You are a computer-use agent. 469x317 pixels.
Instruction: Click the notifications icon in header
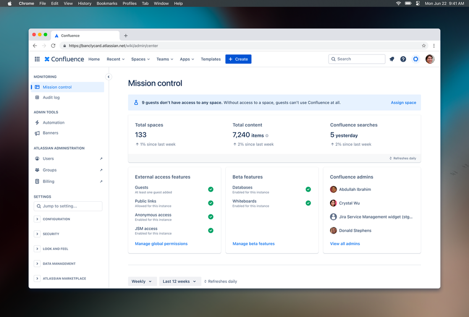[x=392, y=59]
